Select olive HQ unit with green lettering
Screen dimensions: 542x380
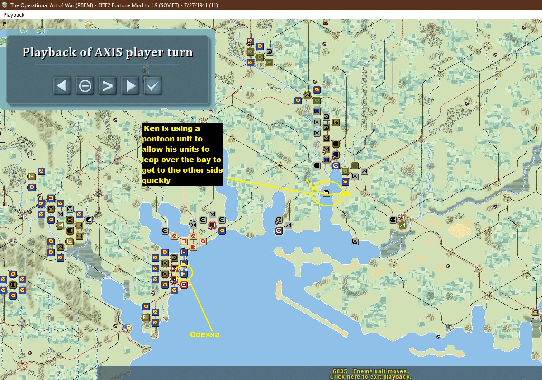(x=355, y=166)
